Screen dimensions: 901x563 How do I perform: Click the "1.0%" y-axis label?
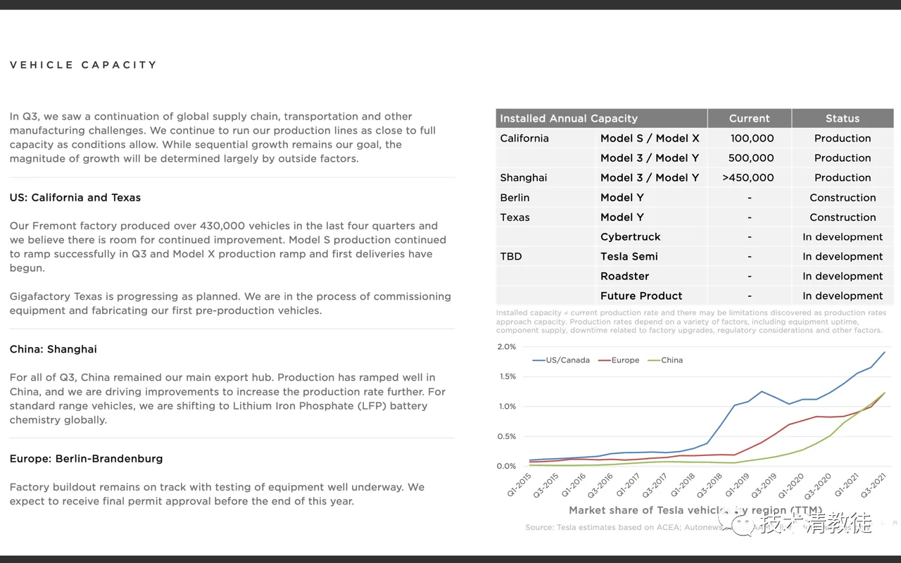coord(507,407)
